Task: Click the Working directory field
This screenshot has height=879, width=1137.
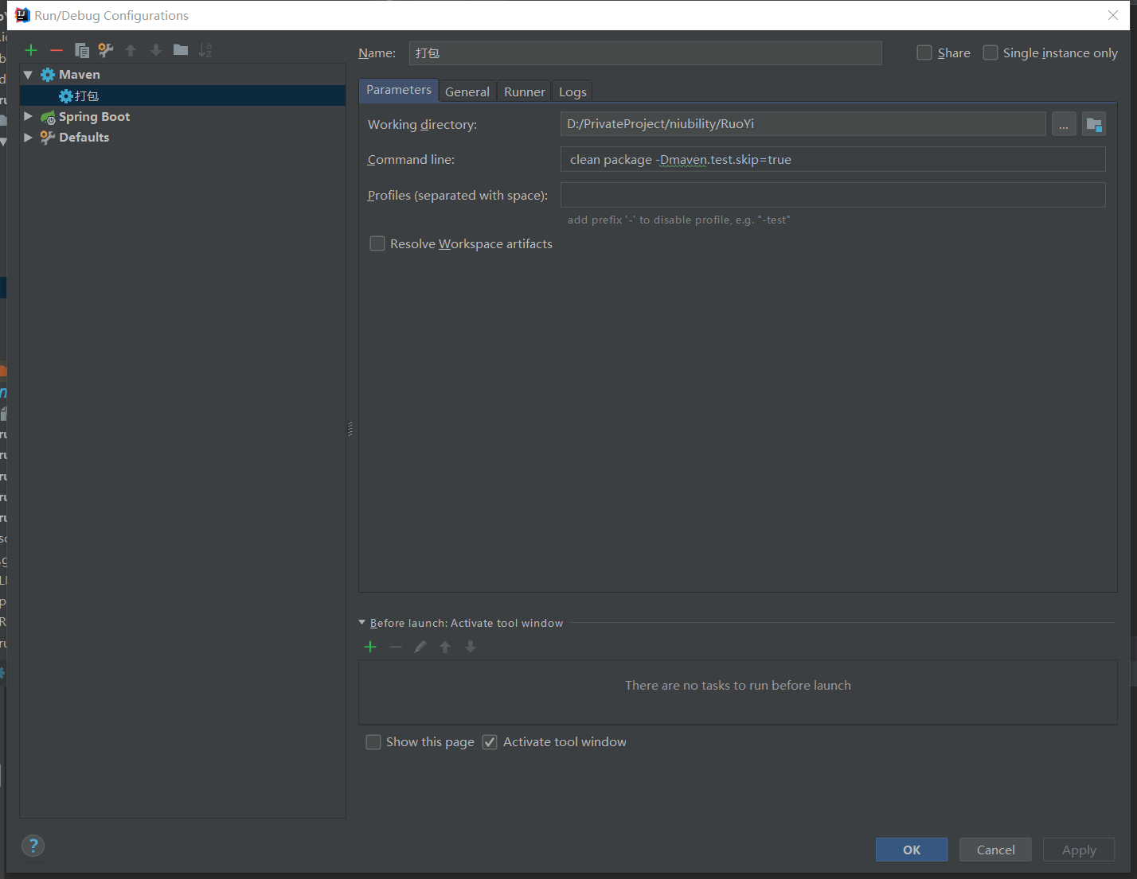Action: click(803, 124)
